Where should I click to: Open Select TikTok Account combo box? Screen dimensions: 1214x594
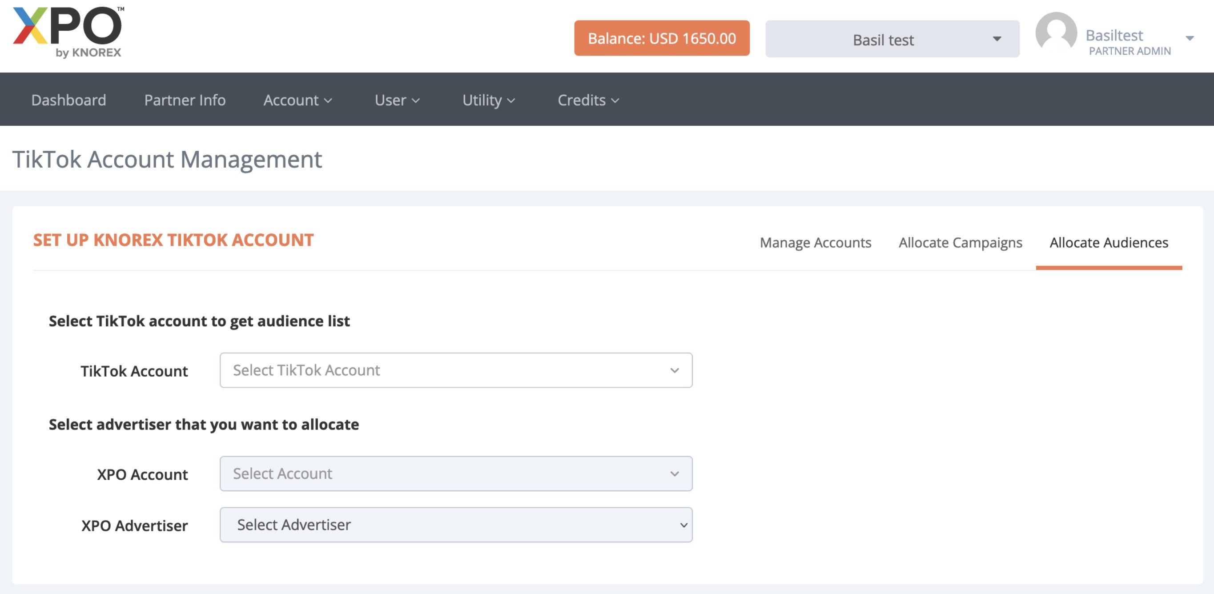click(455, 371)
